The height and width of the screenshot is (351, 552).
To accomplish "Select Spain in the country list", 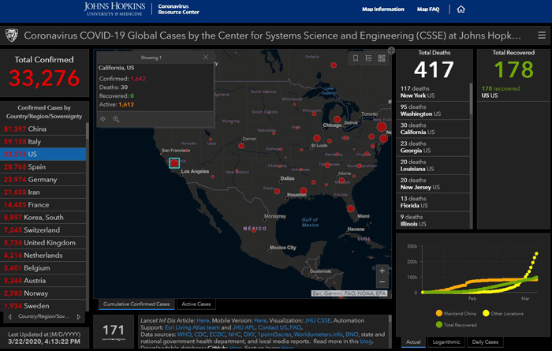I will [43, 167].
